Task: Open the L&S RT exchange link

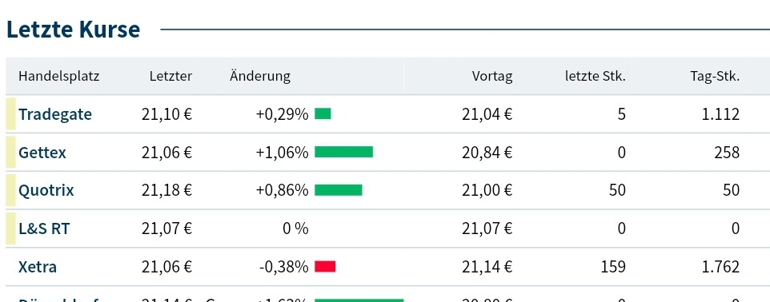Action: point(44,228)
